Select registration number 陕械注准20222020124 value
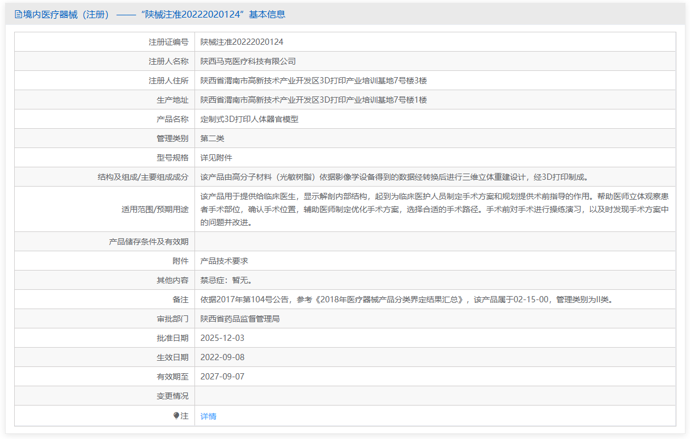The width and height of the screenshot is (690, 439). pyautogui.click(x=242, y=42)
